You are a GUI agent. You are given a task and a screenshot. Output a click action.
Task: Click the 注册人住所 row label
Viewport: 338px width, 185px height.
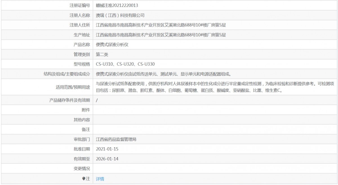pyautogui.click(x=80, y=25)
